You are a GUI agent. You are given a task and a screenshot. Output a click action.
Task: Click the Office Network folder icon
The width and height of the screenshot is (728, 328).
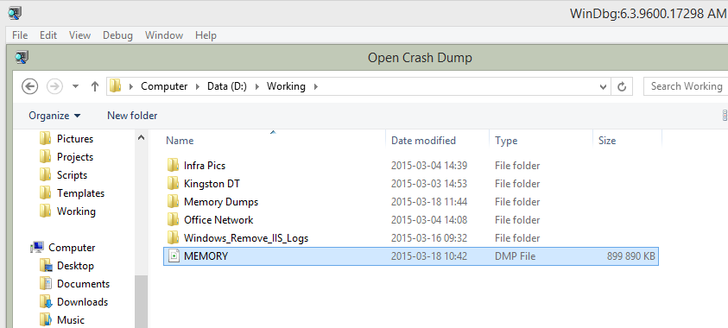(x=174, y=219)
